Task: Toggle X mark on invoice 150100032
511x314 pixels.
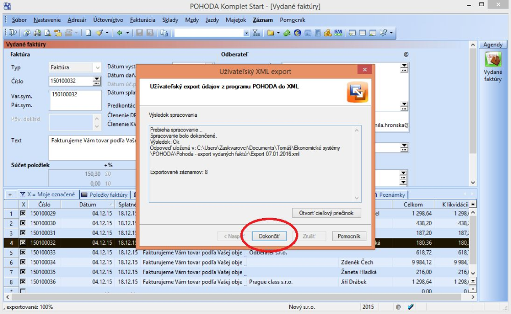Action: pos(23,243)
